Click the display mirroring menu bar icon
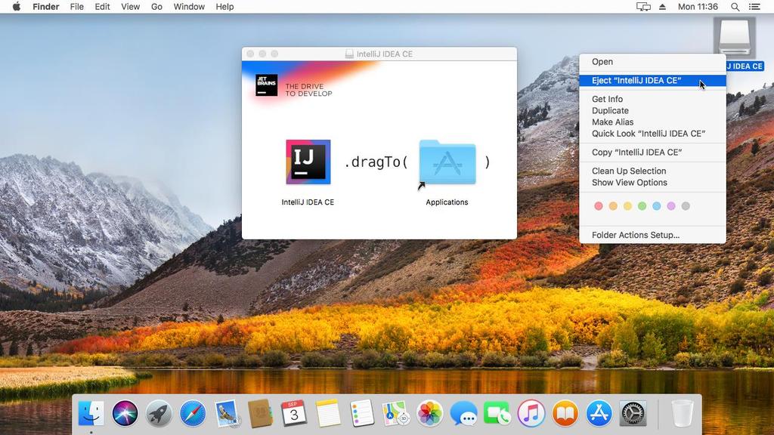The width and height of the screenshot is (774, 435). (x=643, y=6)
